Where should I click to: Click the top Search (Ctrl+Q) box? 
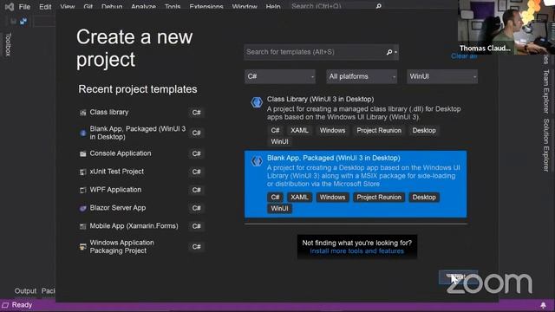[x=336, y=6]
